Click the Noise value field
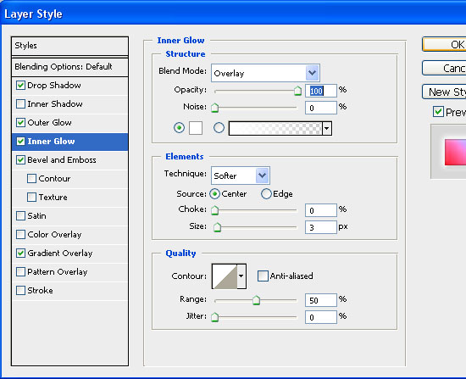This screenshot has height=379, width=466. pyautogui.click(x=321, y=108)
